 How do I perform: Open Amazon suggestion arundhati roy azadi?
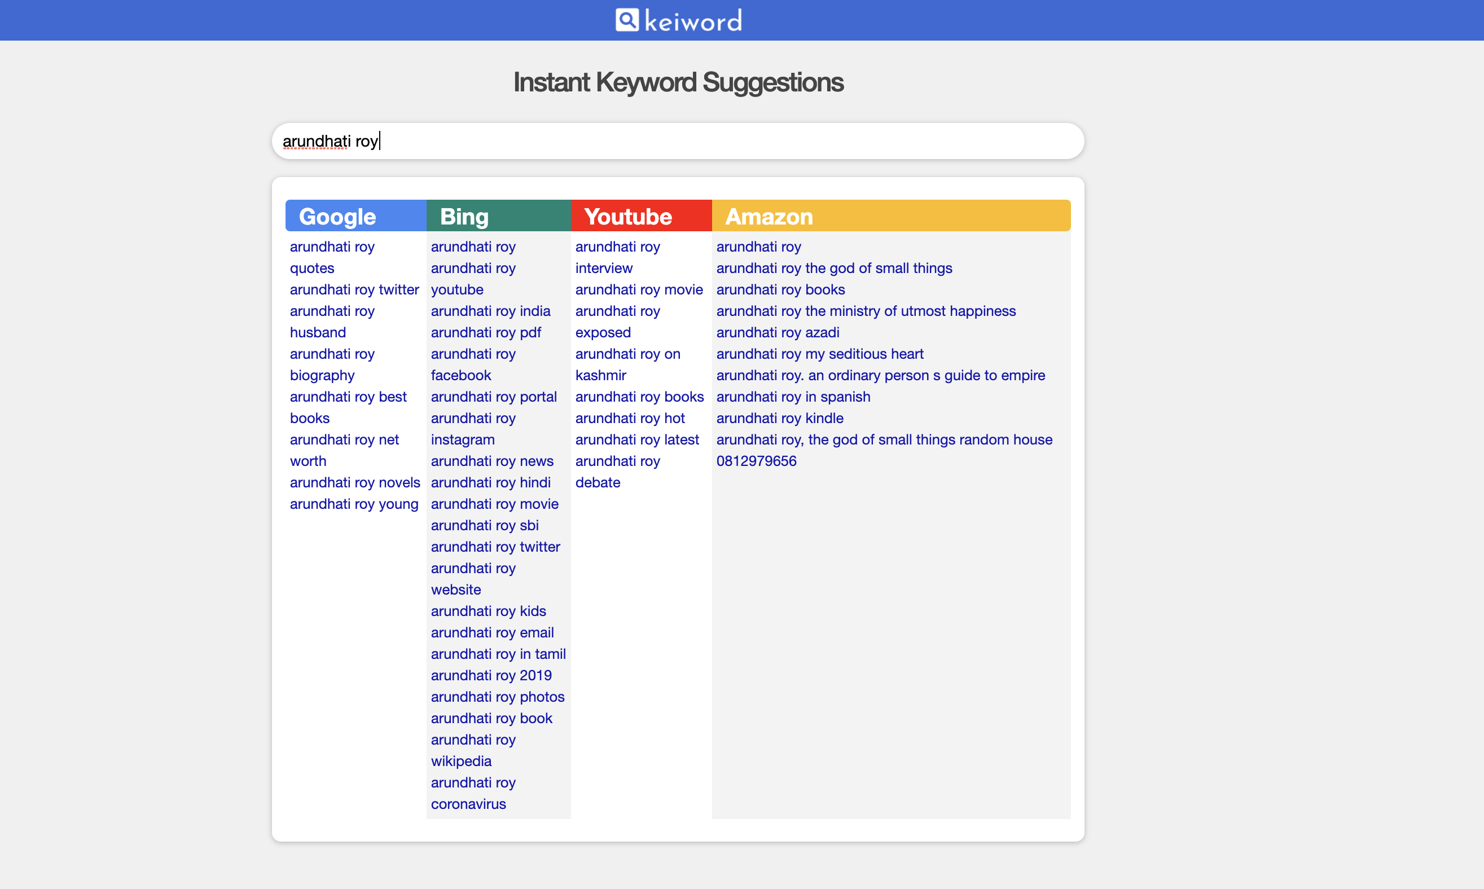777,333
